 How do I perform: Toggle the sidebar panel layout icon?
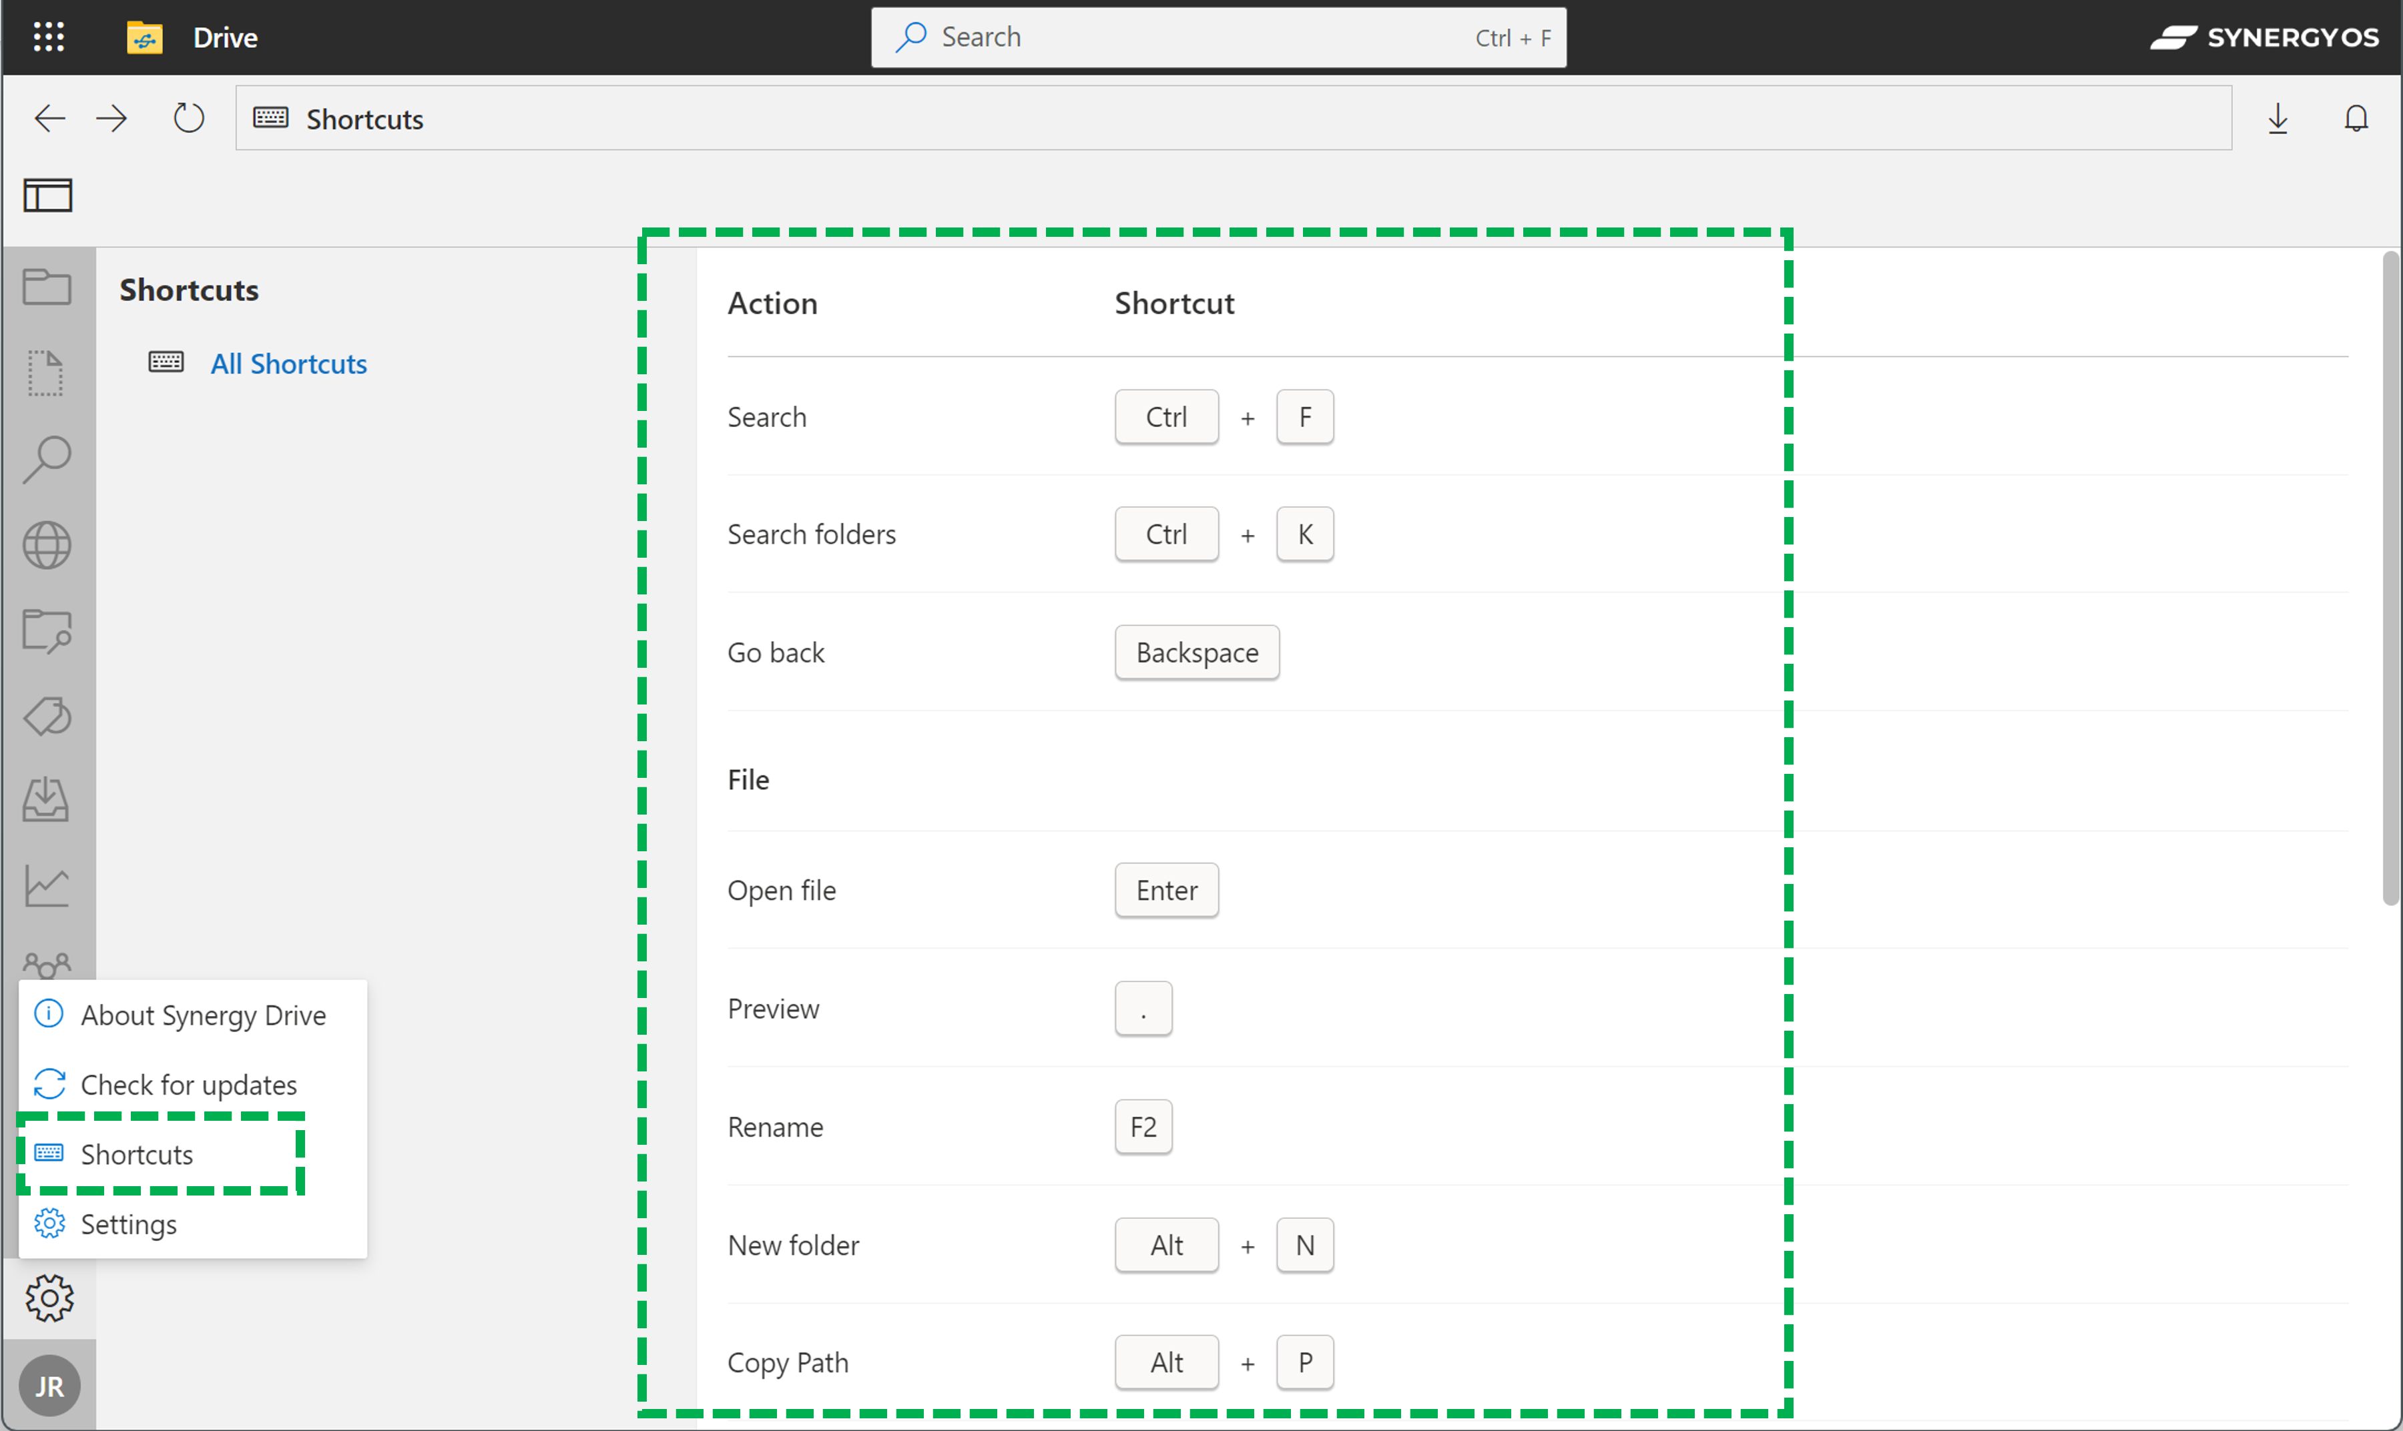pos(48,195)
